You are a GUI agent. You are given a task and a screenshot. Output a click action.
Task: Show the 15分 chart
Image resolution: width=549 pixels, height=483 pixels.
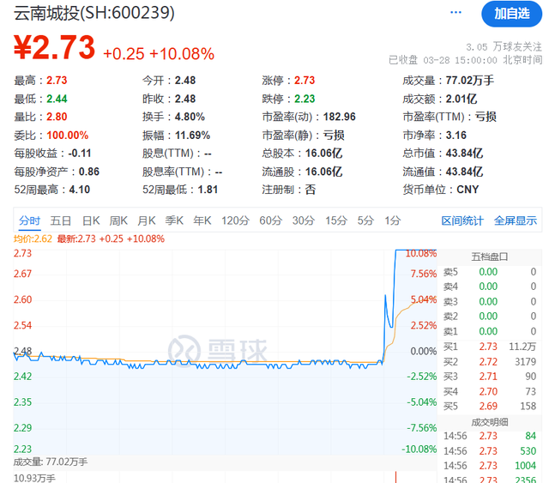[x=336, y=220]
